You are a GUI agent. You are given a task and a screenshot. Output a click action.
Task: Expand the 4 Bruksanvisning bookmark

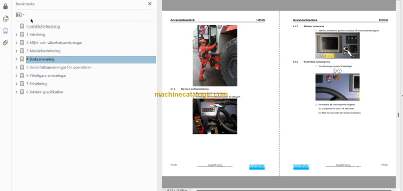(x=16, y=59)
